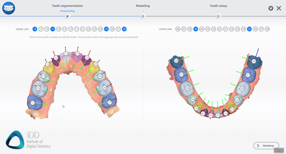The image size is (286, 154).
Task: Switch to the Modeling step tab
Action: (143, 6)
